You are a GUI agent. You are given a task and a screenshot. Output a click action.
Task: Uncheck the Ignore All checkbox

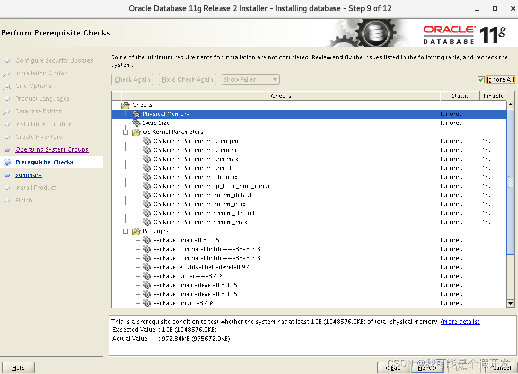[x=481, y=79]
